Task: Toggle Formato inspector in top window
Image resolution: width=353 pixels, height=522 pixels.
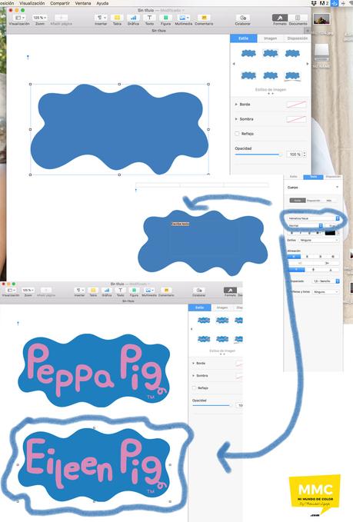Action: click(x=280, y=18)
